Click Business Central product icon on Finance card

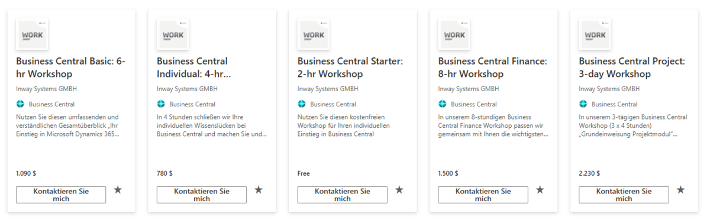tap(443, 104)
